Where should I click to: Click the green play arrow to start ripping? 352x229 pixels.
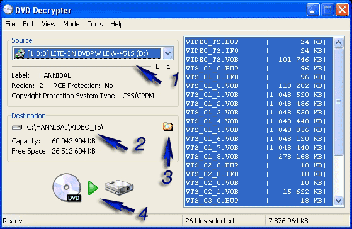pyautogui.click(x=93, y=188)
